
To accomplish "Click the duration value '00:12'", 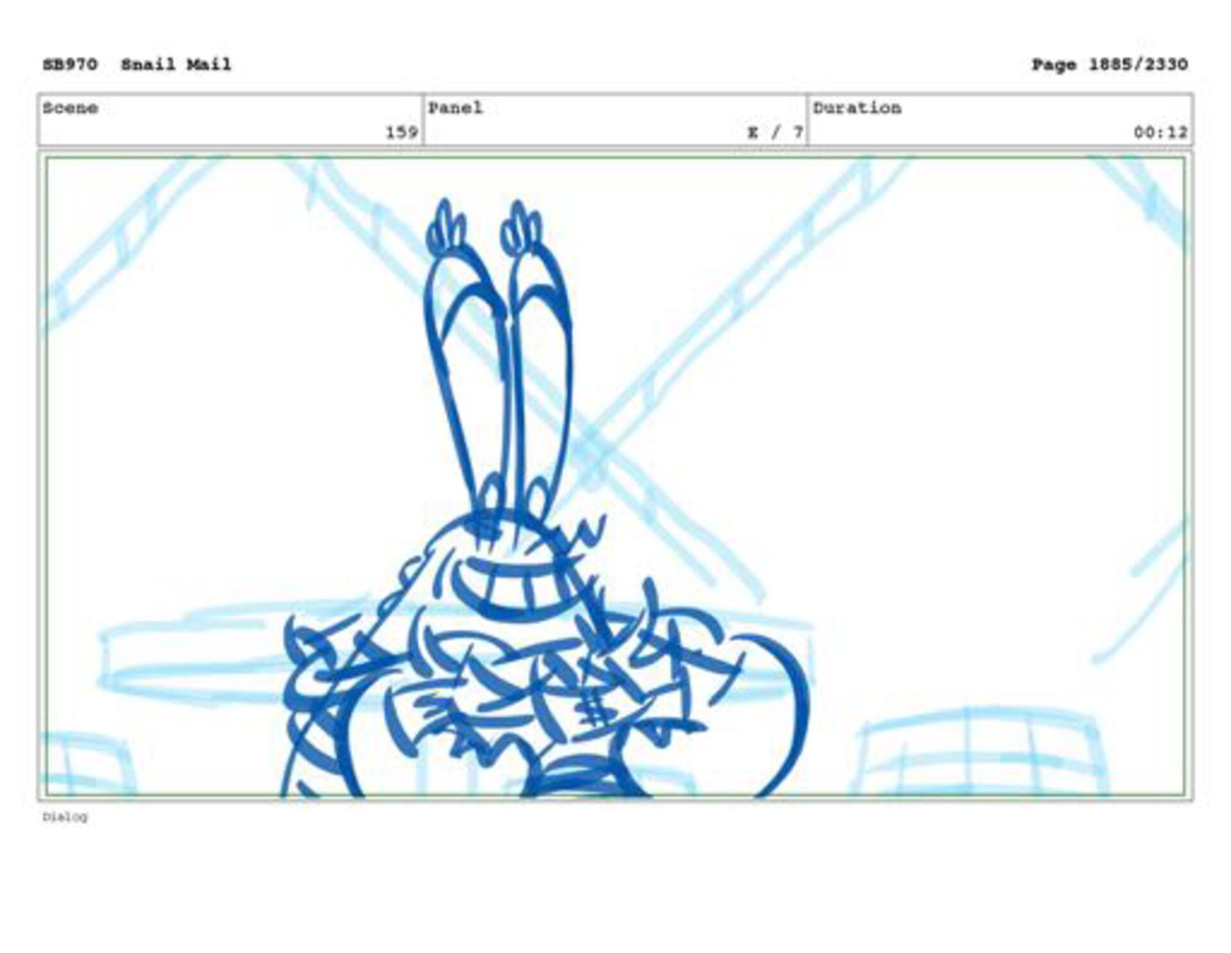I will coord(1160,132).
